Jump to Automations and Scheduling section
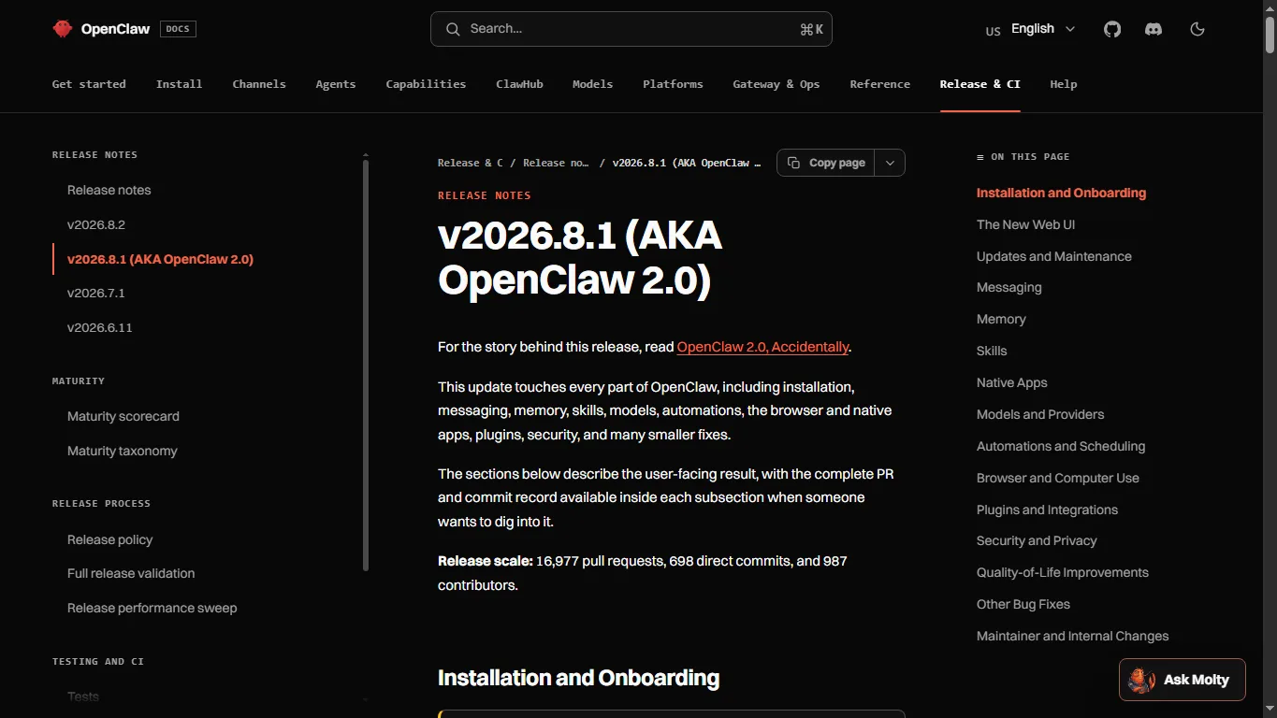The image size is (1277, 718). pos(1061,446)
